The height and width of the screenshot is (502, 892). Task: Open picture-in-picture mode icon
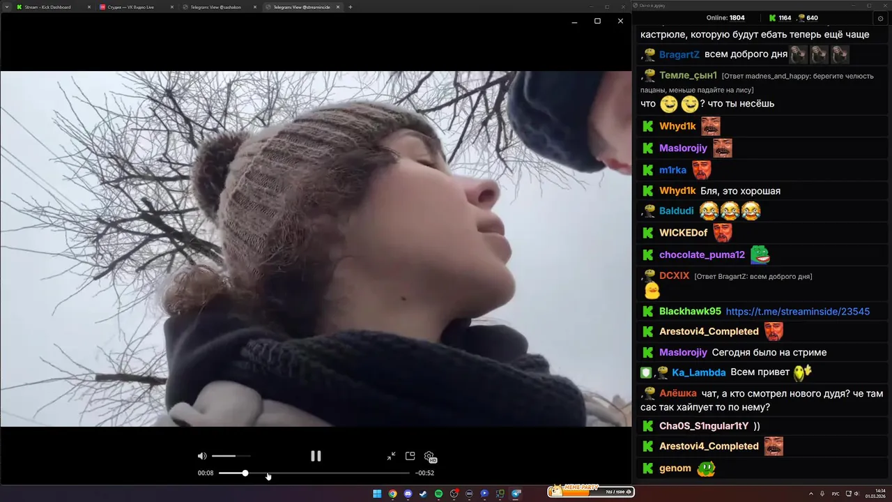(x=410, y=456)
